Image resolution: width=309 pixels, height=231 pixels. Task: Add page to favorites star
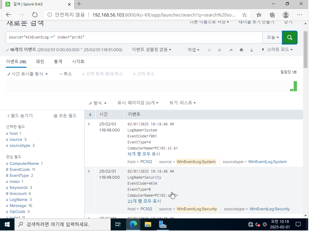point(244,15)
